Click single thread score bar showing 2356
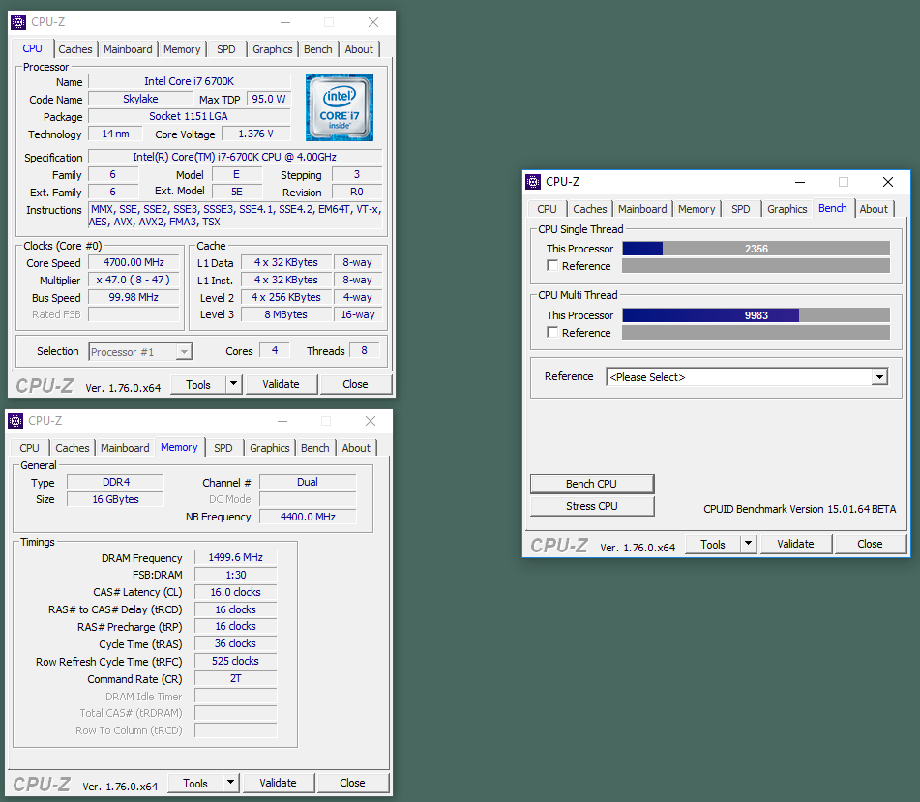The image size is (920, 802). [x=757, y=249]
